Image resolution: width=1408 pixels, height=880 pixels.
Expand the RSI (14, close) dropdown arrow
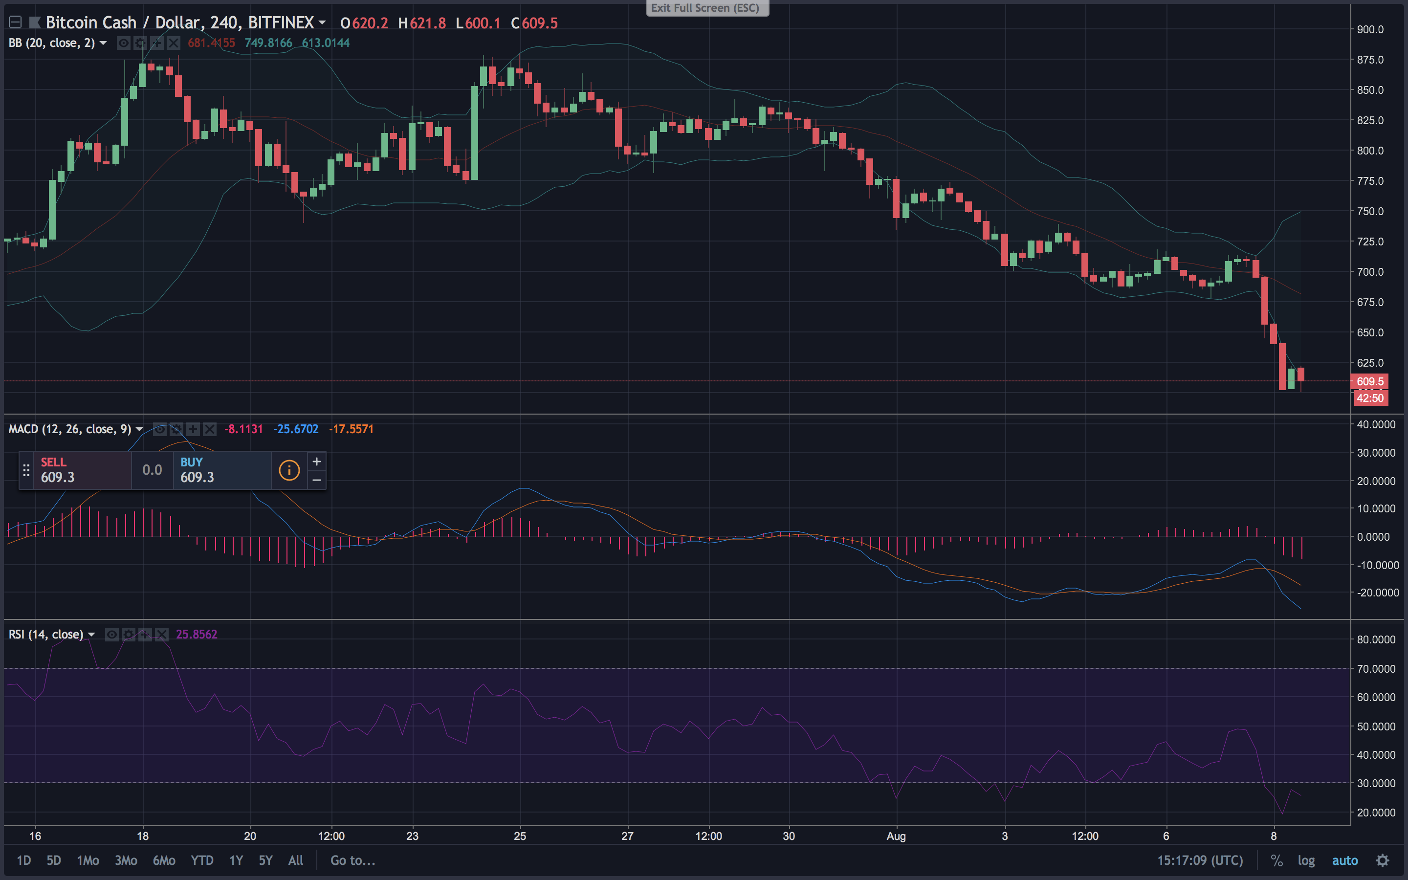[x=91, y=635]
